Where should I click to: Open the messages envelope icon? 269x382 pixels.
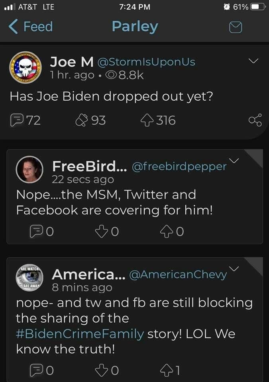pyautogui.click(x=236, y=27)
